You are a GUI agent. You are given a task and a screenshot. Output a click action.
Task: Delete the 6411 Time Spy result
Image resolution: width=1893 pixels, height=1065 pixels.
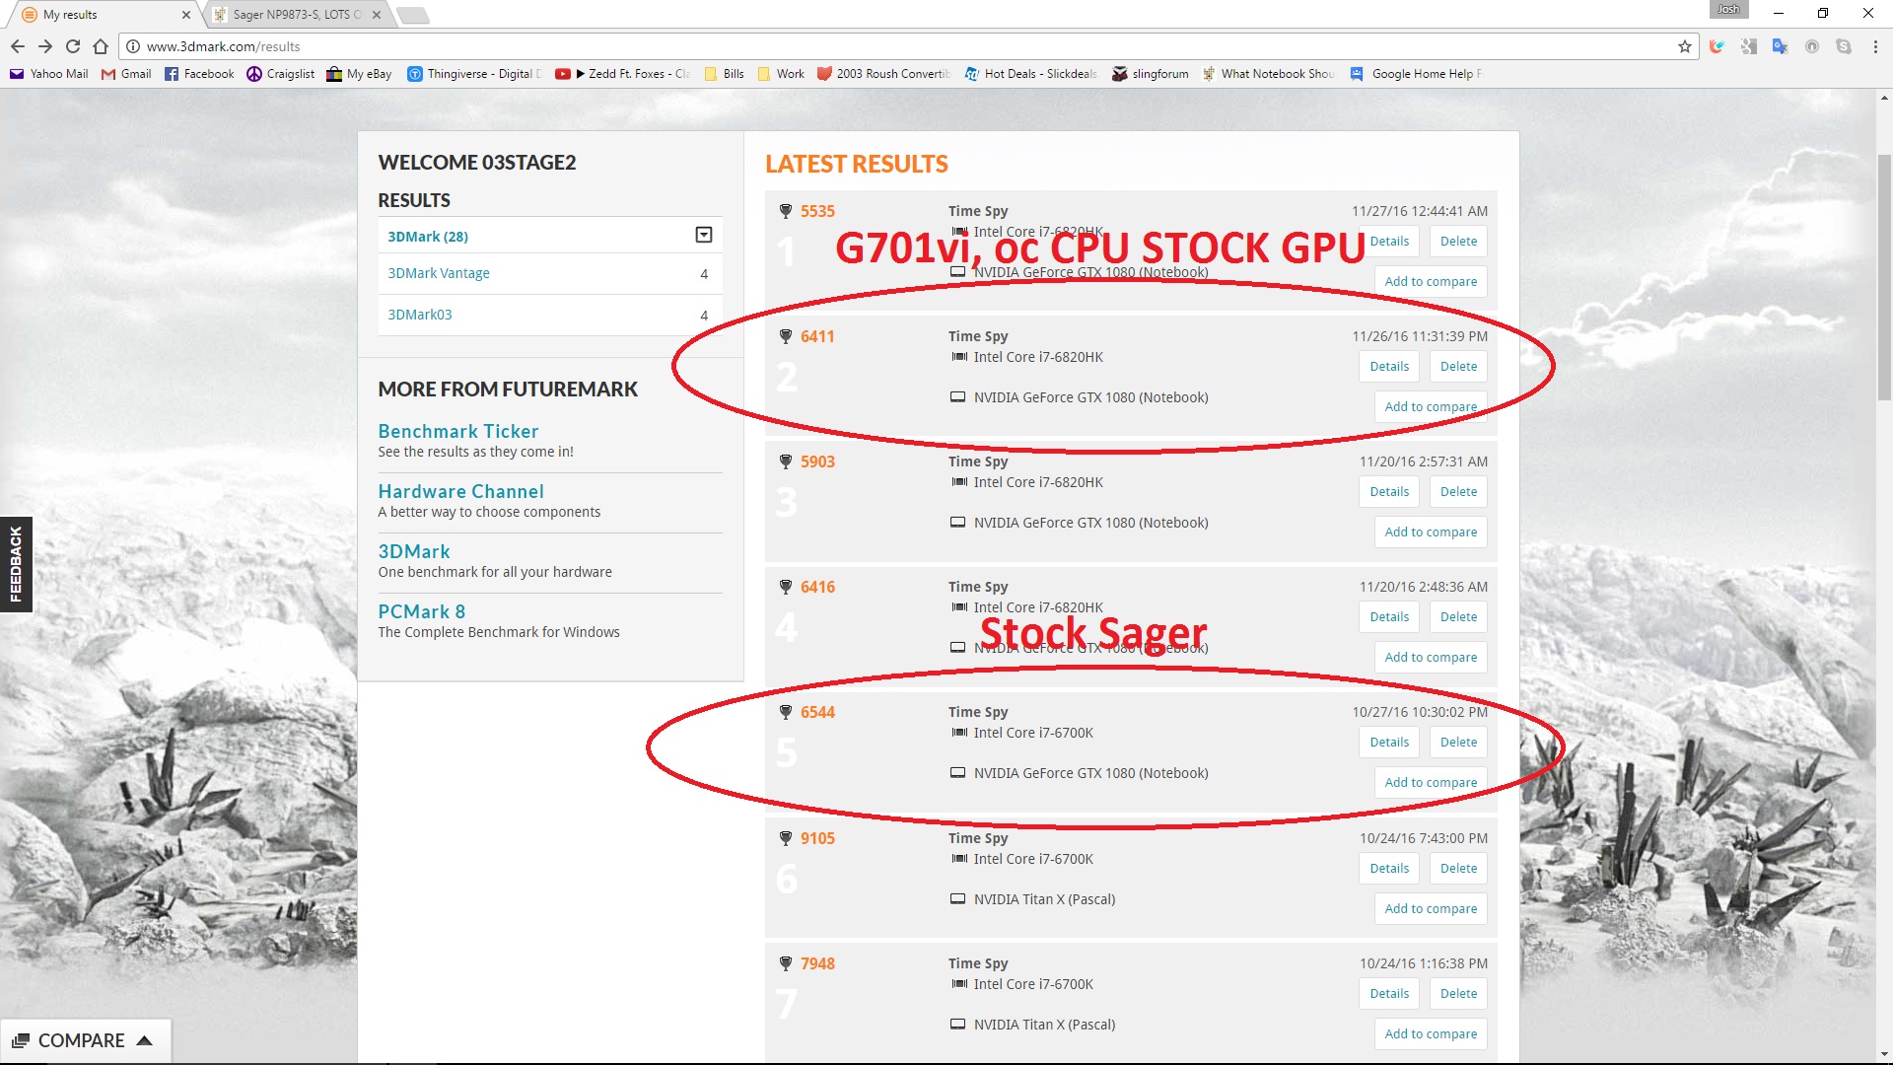[x=1458, y=367]
